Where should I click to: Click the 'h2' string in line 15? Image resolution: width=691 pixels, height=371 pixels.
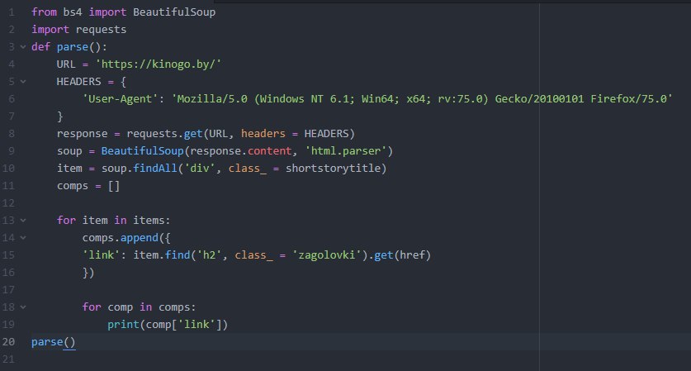(x=209, y=255)
